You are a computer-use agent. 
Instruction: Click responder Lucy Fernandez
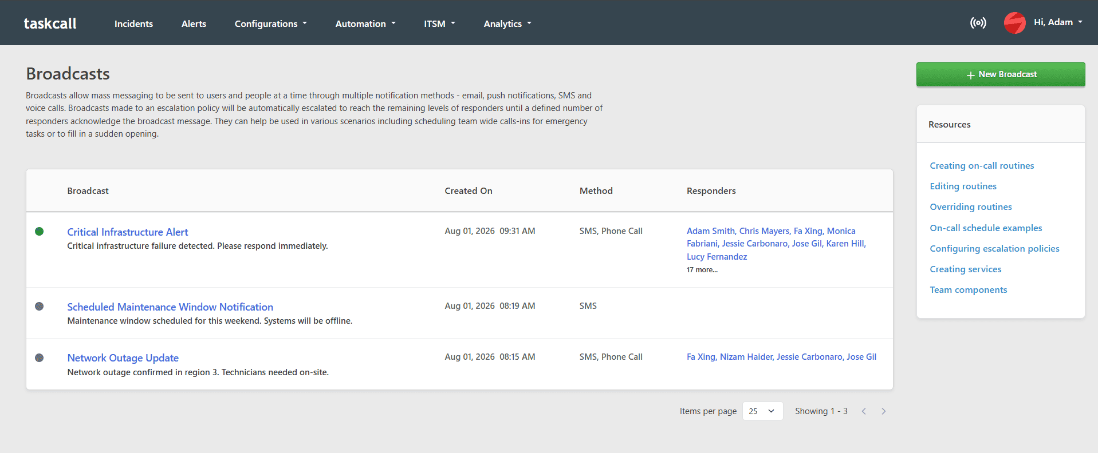tap(717, 257)
